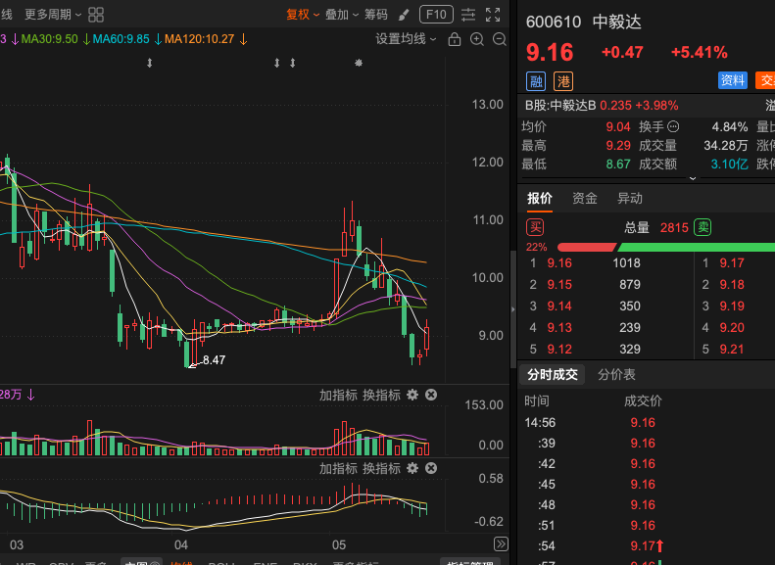Switch to the 分价表 tab

[x=616, y=375]
